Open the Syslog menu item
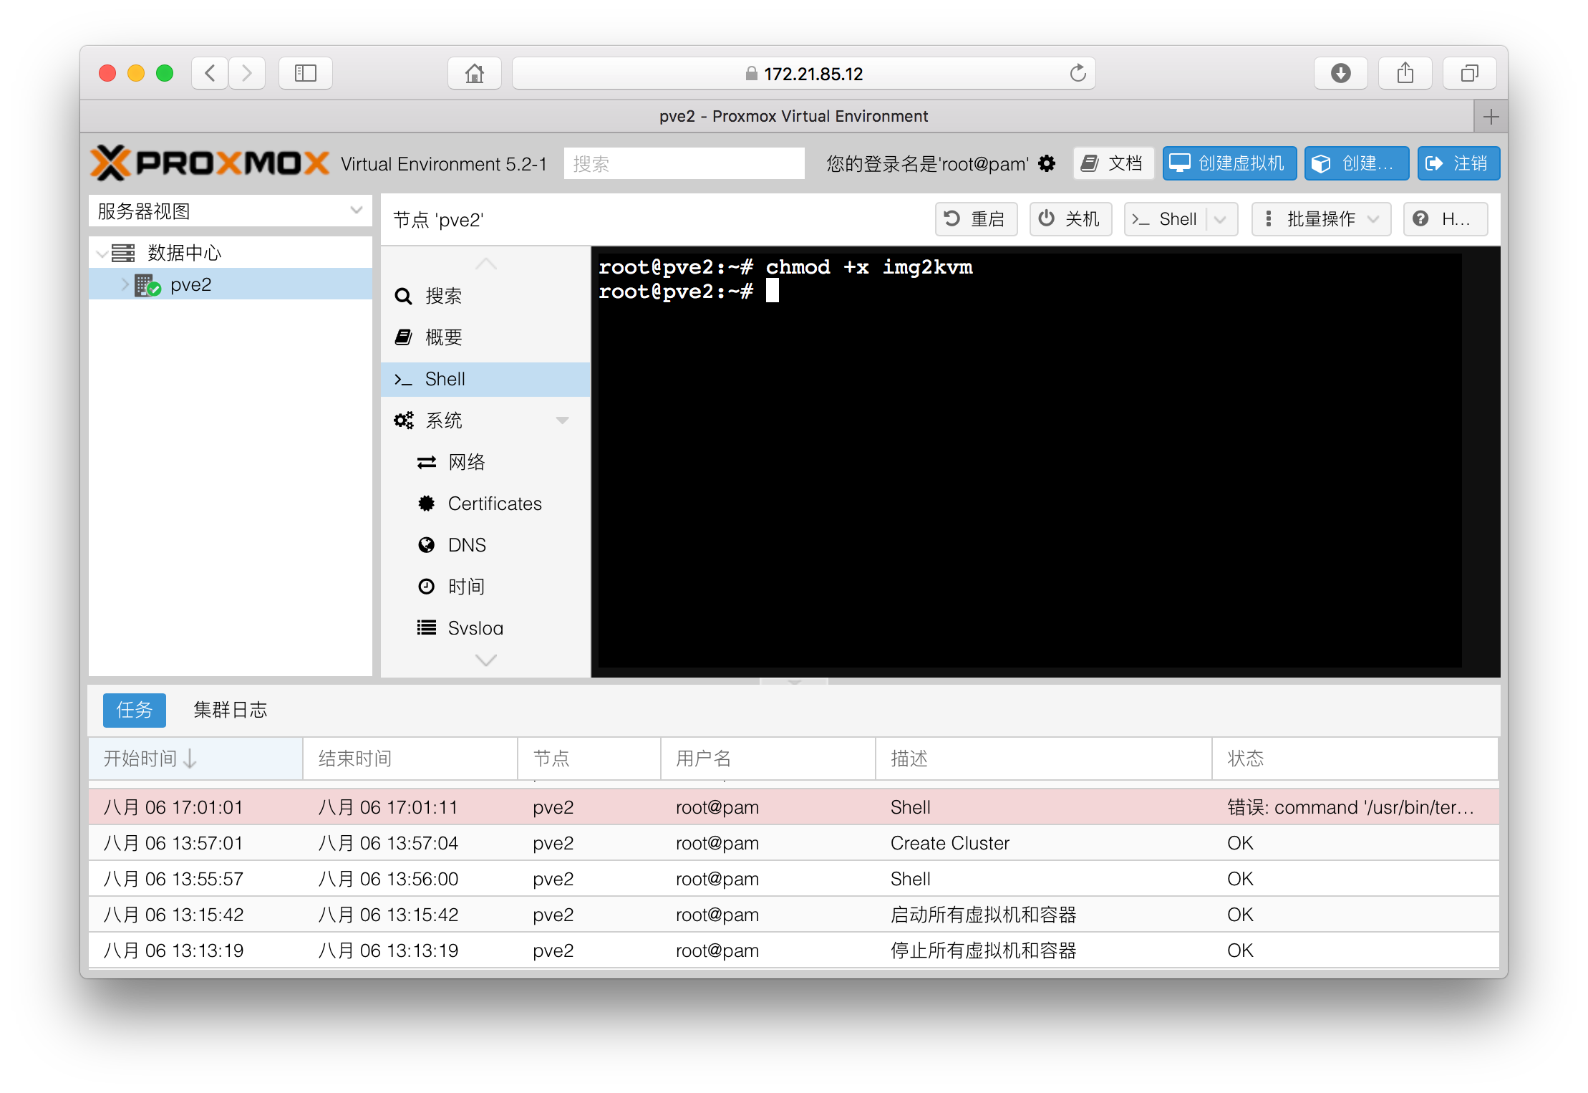This screenshot has height=1093, width=1588. 485,627
